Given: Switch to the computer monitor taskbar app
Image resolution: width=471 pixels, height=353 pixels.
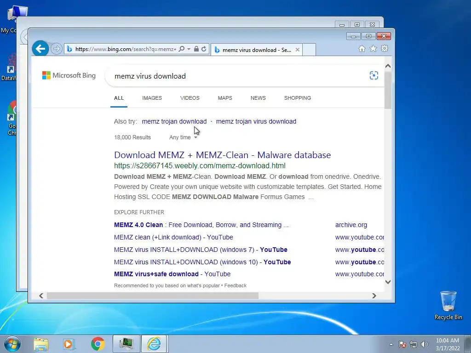Looking at the screenshot, I should point(126,344).
